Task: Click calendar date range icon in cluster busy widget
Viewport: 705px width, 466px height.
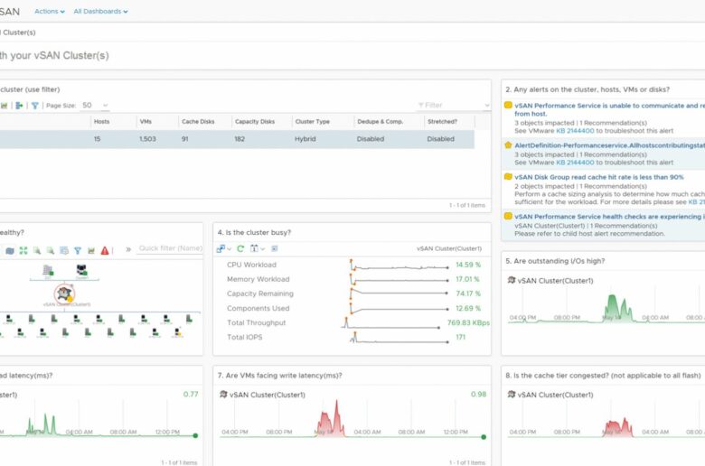Action: [254, 248]
